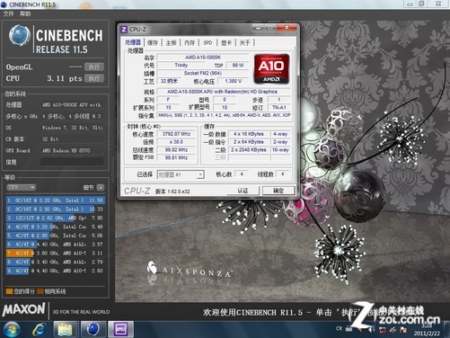Select ranking row 4 with score 5.48
The height and width of the screenshot is (338, 450).
[x=56, y=227]
